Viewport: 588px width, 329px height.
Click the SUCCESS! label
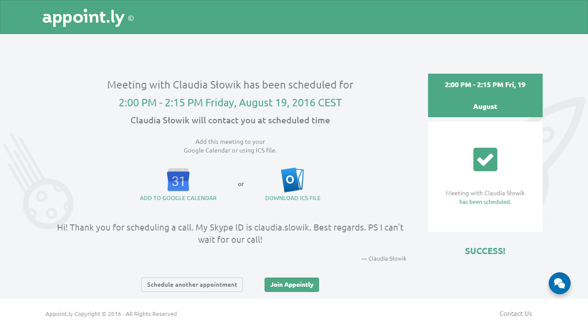coord(485,251)
